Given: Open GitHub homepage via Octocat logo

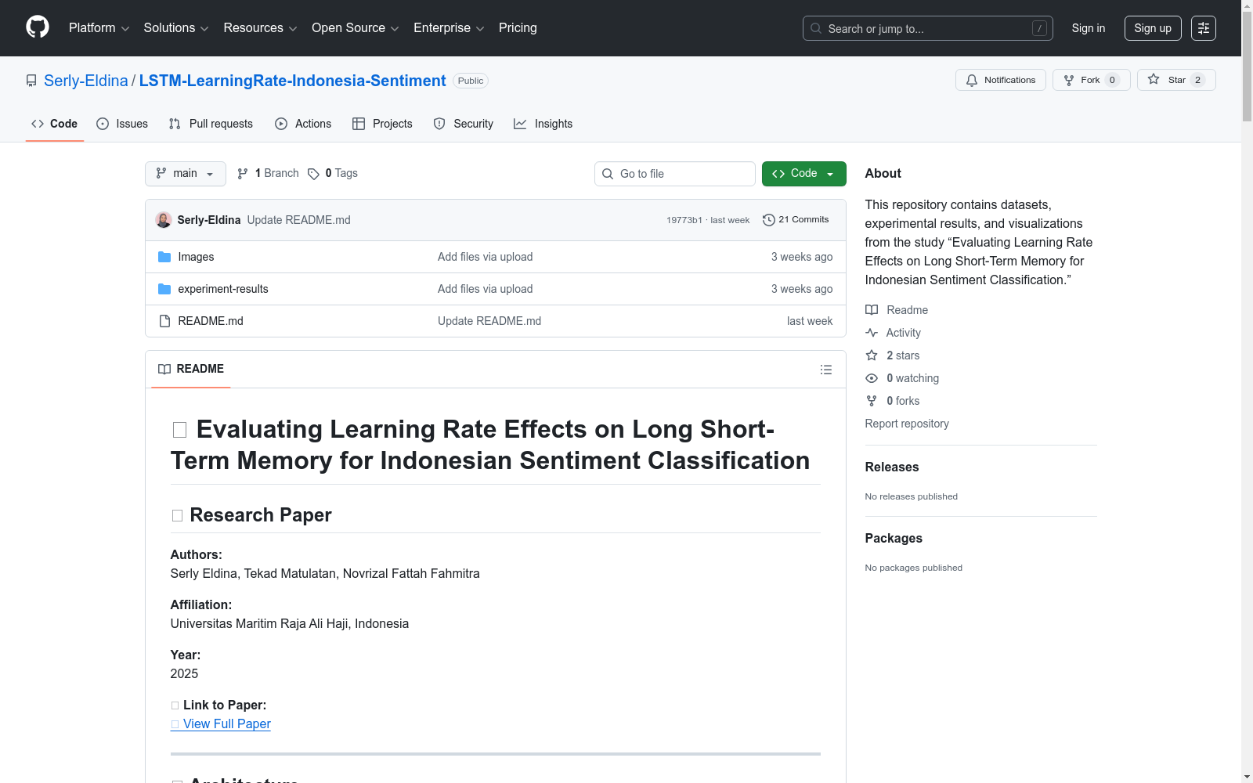Looking at the screenshot, I should 38,27.
